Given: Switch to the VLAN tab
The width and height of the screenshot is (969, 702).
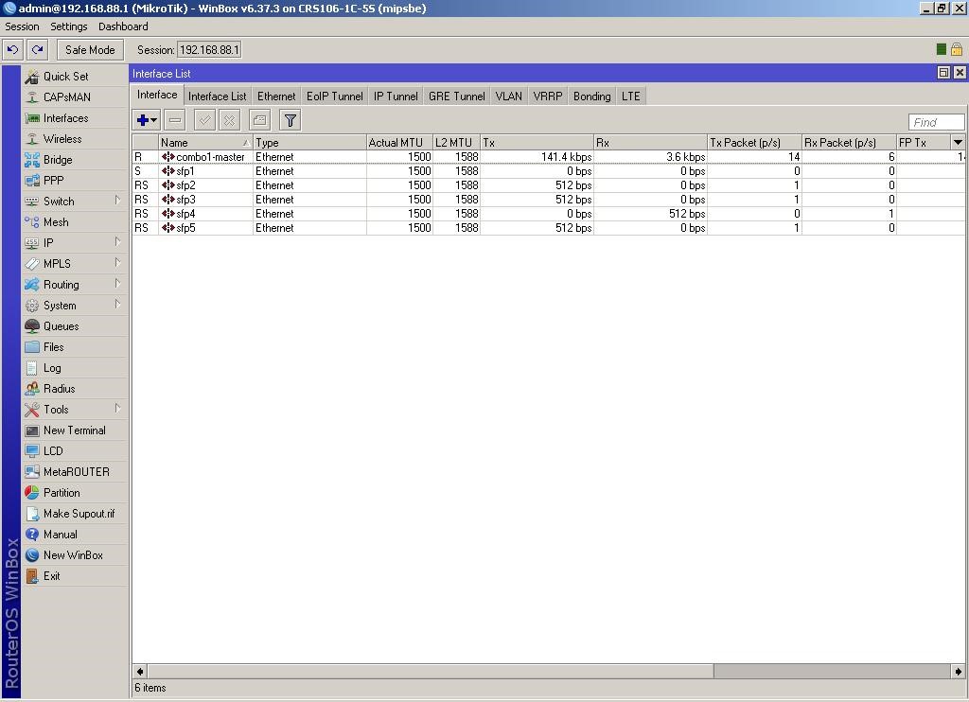Looking at the screenshot, I should click(x=508, y=97).
